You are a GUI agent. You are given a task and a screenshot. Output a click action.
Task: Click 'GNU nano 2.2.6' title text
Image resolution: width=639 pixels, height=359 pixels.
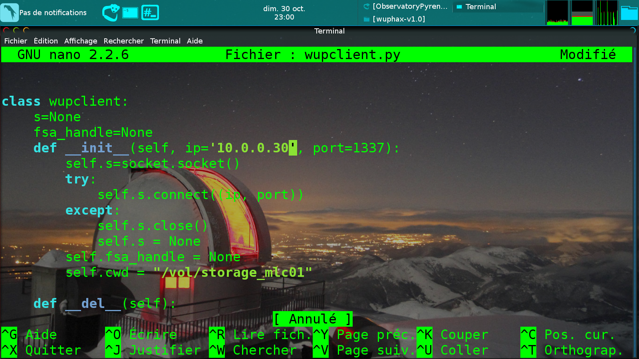tap(73, 55)
